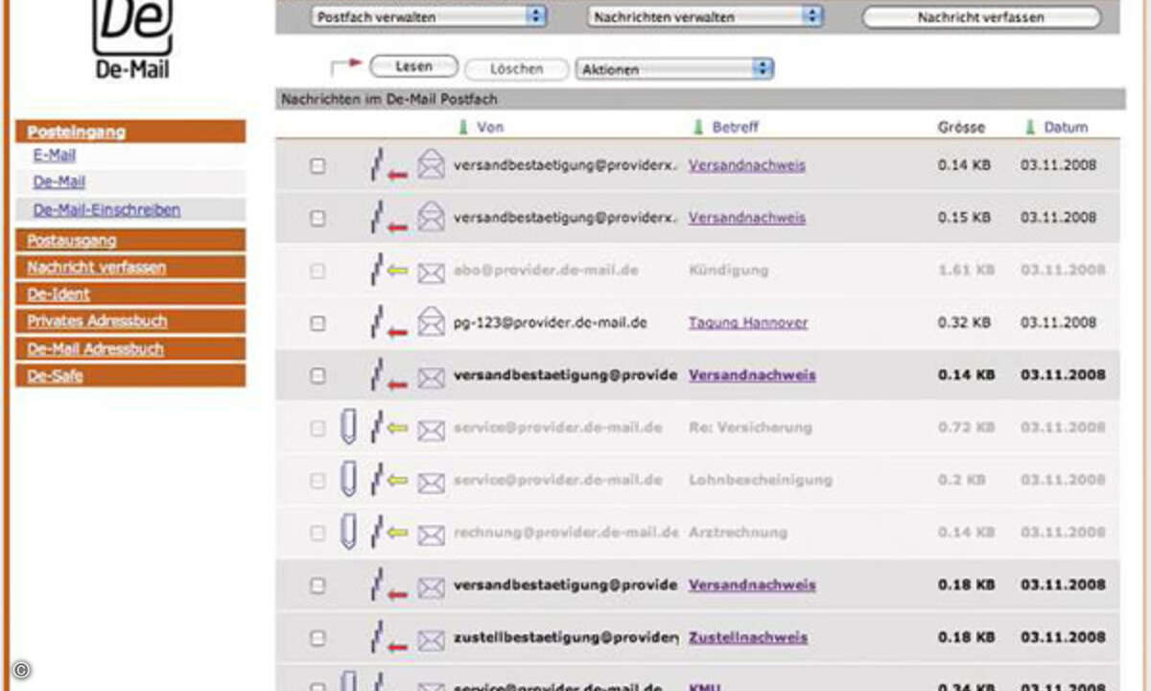
Task: Select De-Mail under Posteingang in sidebar
Action: pyautogui.click(x=59, y=181)
